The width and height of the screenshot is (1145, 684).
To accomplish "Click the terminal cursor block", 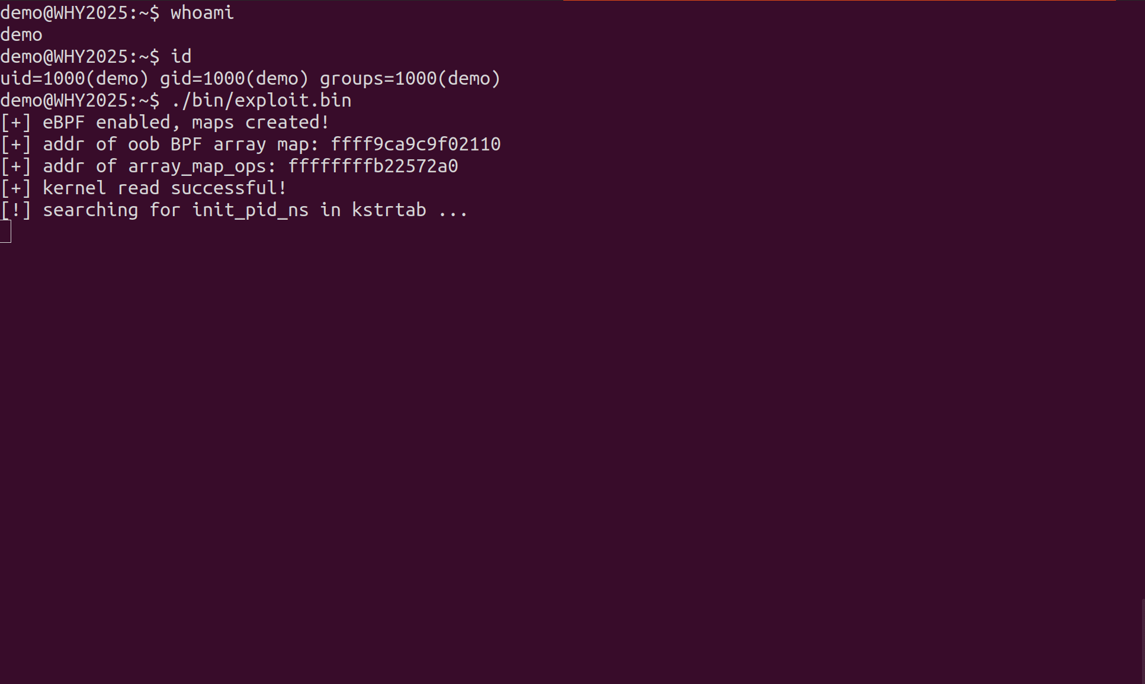I will 5,232.
